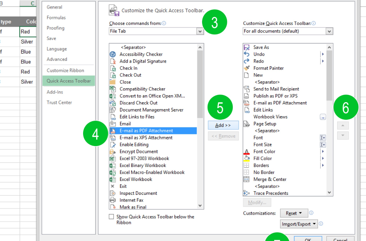Viewport: 366px width, 241px height.
Task: Click the Edit Links to Files icon
Action: pos(113,117)
